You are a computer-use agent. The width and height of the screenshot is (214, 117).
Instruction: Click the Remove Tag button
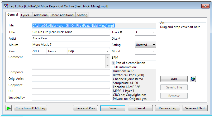(168, 108)
